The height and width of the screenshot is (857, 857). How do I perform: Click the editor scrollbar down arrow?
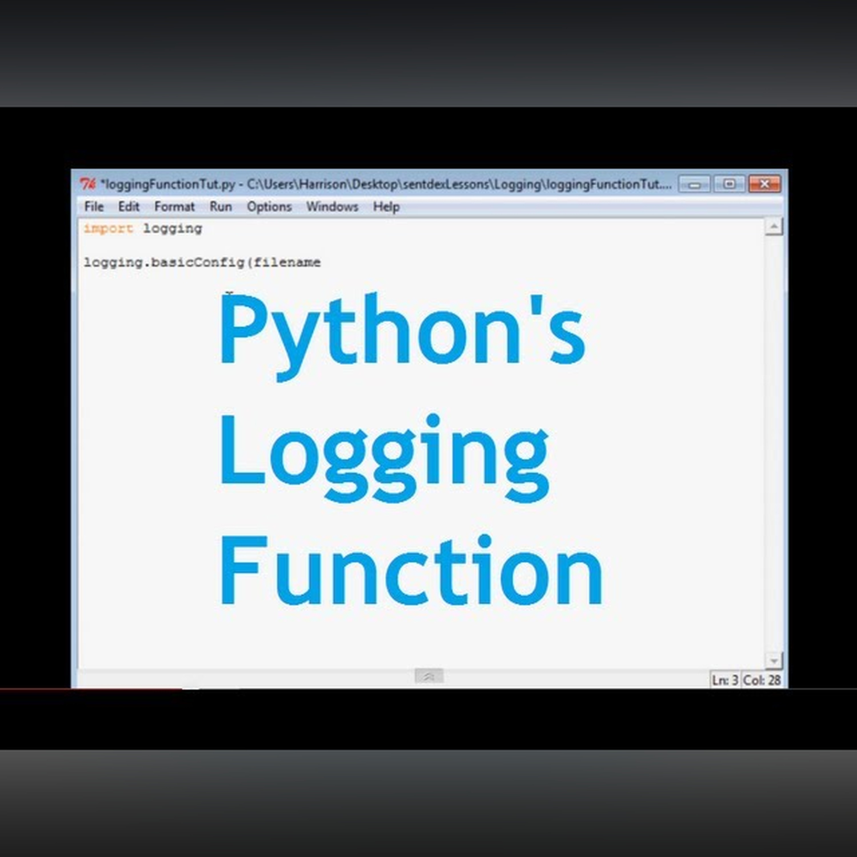click(774, 661)
